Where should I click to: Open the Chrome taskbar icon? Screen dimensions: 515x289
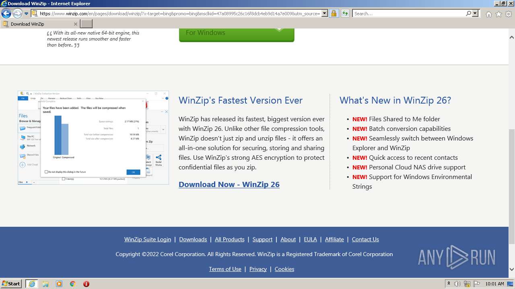[73, 284]
